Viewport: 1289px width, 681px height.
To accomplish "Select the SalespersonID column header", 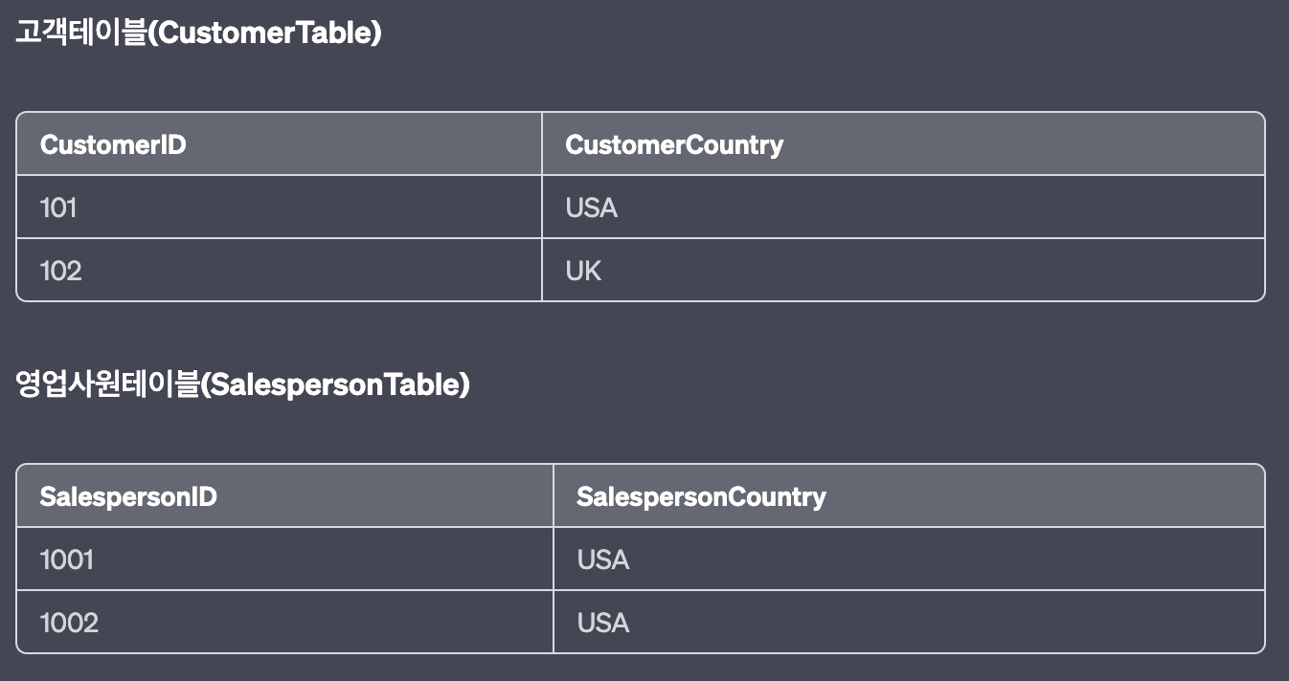I will coord(128,496).
